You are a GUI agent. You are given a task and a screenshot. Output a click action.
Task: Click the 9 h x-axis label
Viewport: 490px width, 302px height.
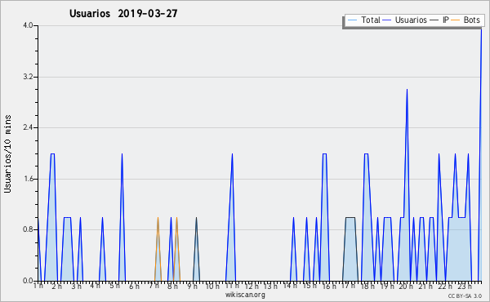(193, 286)
